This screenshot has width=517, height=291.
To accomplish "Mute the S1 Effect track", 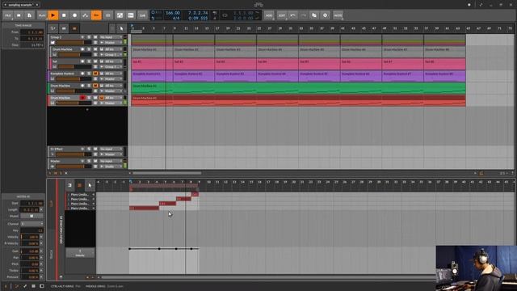I will (x=95, y=149).
